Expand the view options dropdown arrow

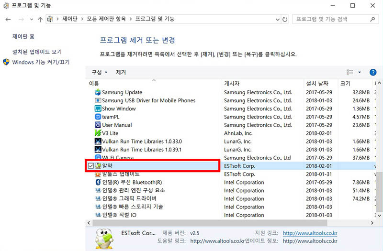pyautogui.click(x=360, y=73)
